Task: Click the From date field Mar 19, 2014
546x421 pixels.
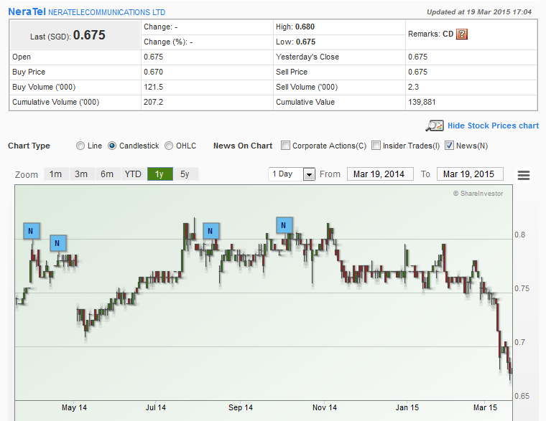Action: 380,174
